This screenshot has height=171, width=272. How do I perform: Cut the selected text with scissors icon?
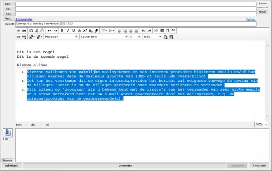37,31
